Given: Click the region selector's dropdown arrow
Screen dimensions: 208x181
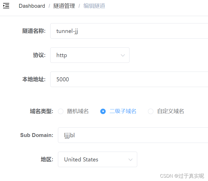Looking at the screenshot, I should coord(130,159).
